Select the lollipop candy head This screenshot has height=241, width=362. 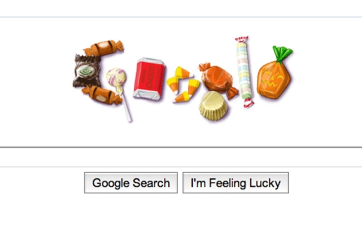[116, 78]
